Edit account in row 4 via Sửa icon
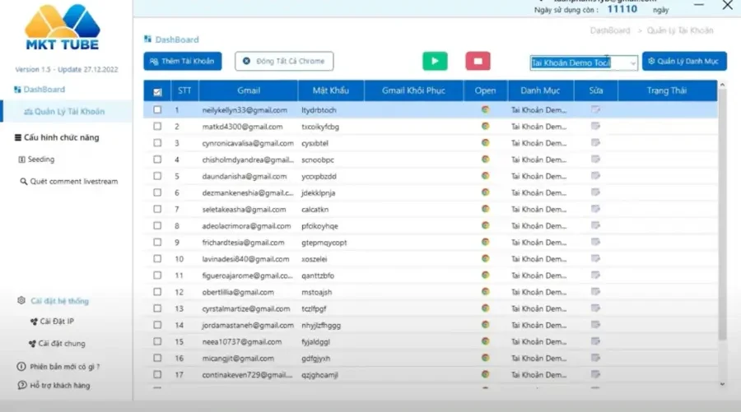This screenshot has width=741, height=412. point(595,159)
